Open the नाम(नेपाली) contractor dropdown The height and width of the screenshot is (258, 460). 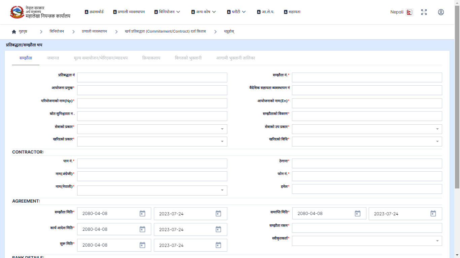(222, 190)
